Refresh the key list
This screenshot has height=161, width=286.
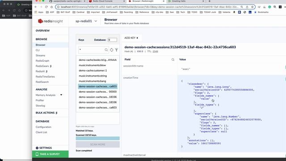(x=111, y=50)
